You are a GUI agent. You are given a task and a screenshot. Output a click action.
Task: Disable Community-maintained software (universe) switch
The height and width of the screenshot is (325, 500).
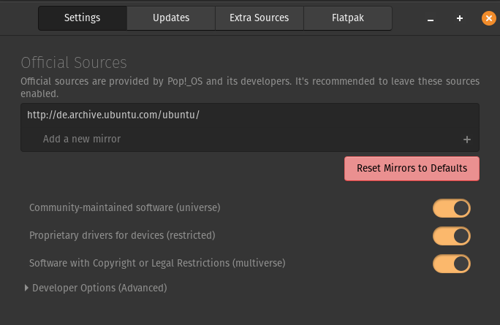[x=451, y=208]
